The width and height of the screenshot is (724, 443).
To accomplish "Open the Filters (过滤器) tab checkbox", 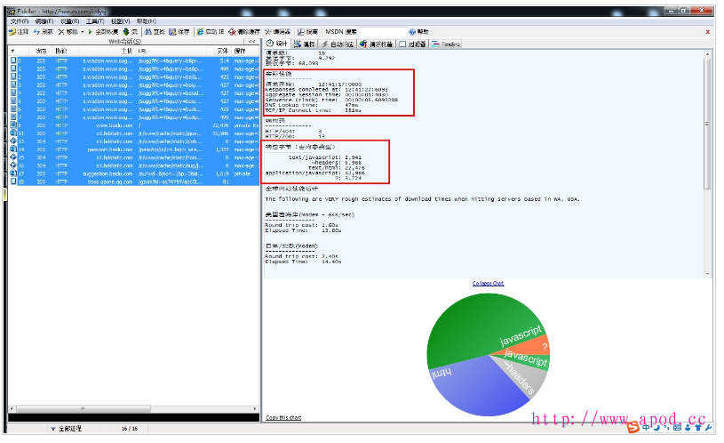I will point(402,43).
